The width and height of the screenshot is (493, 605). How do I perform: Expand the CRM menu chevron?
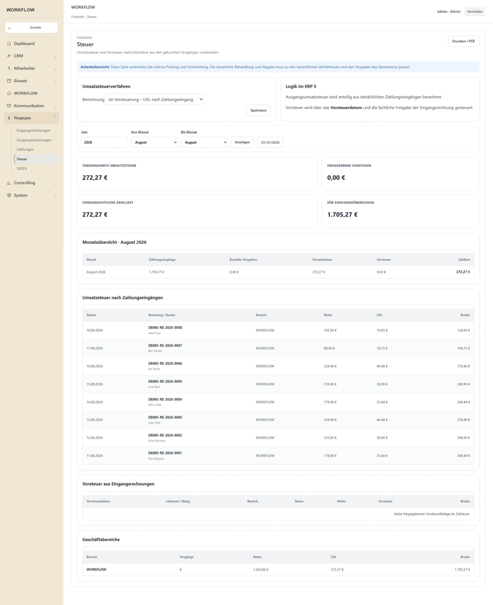pyautogui.click(x=55, y=57)
